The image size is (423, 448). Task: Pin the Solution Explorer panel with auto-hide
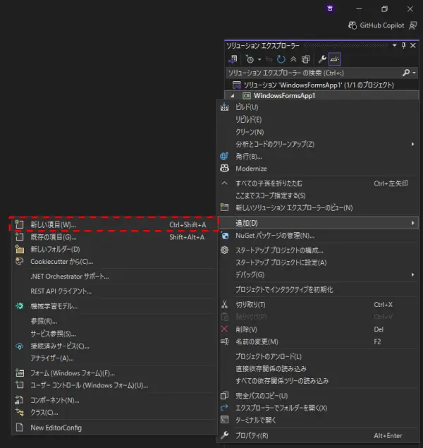[403, 45]
